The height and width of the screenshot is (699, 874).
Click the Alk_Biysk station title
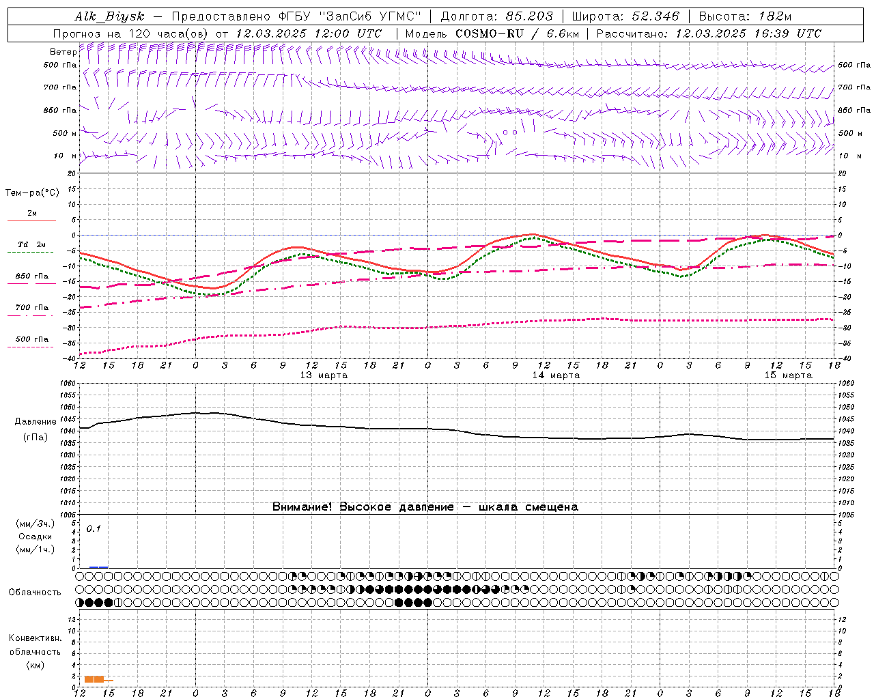[x=109, y=16]
